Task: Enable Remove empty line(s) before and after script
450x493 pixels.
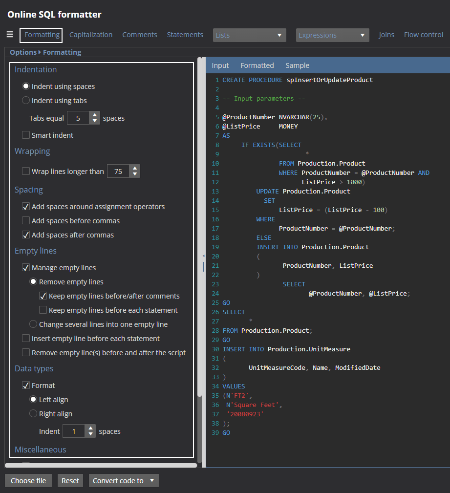Action: tap(26, 352)
